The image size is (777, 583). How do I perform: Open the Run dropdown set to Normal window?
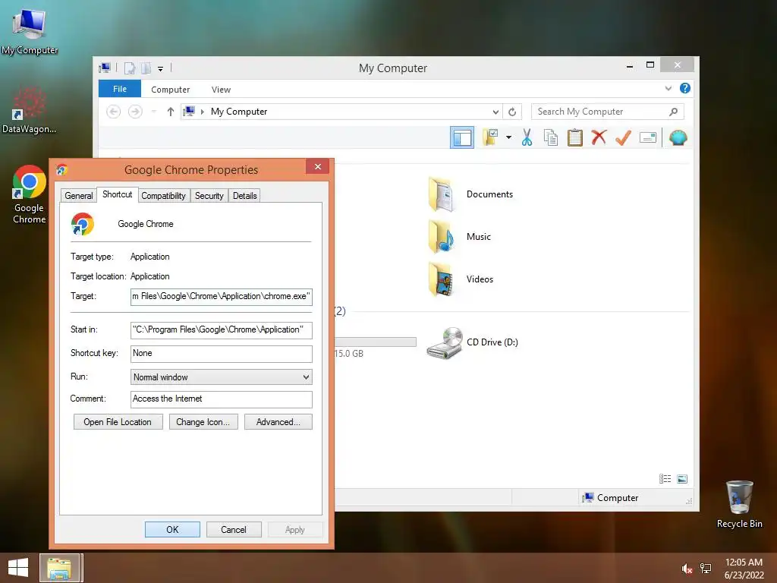click(221, 377)
